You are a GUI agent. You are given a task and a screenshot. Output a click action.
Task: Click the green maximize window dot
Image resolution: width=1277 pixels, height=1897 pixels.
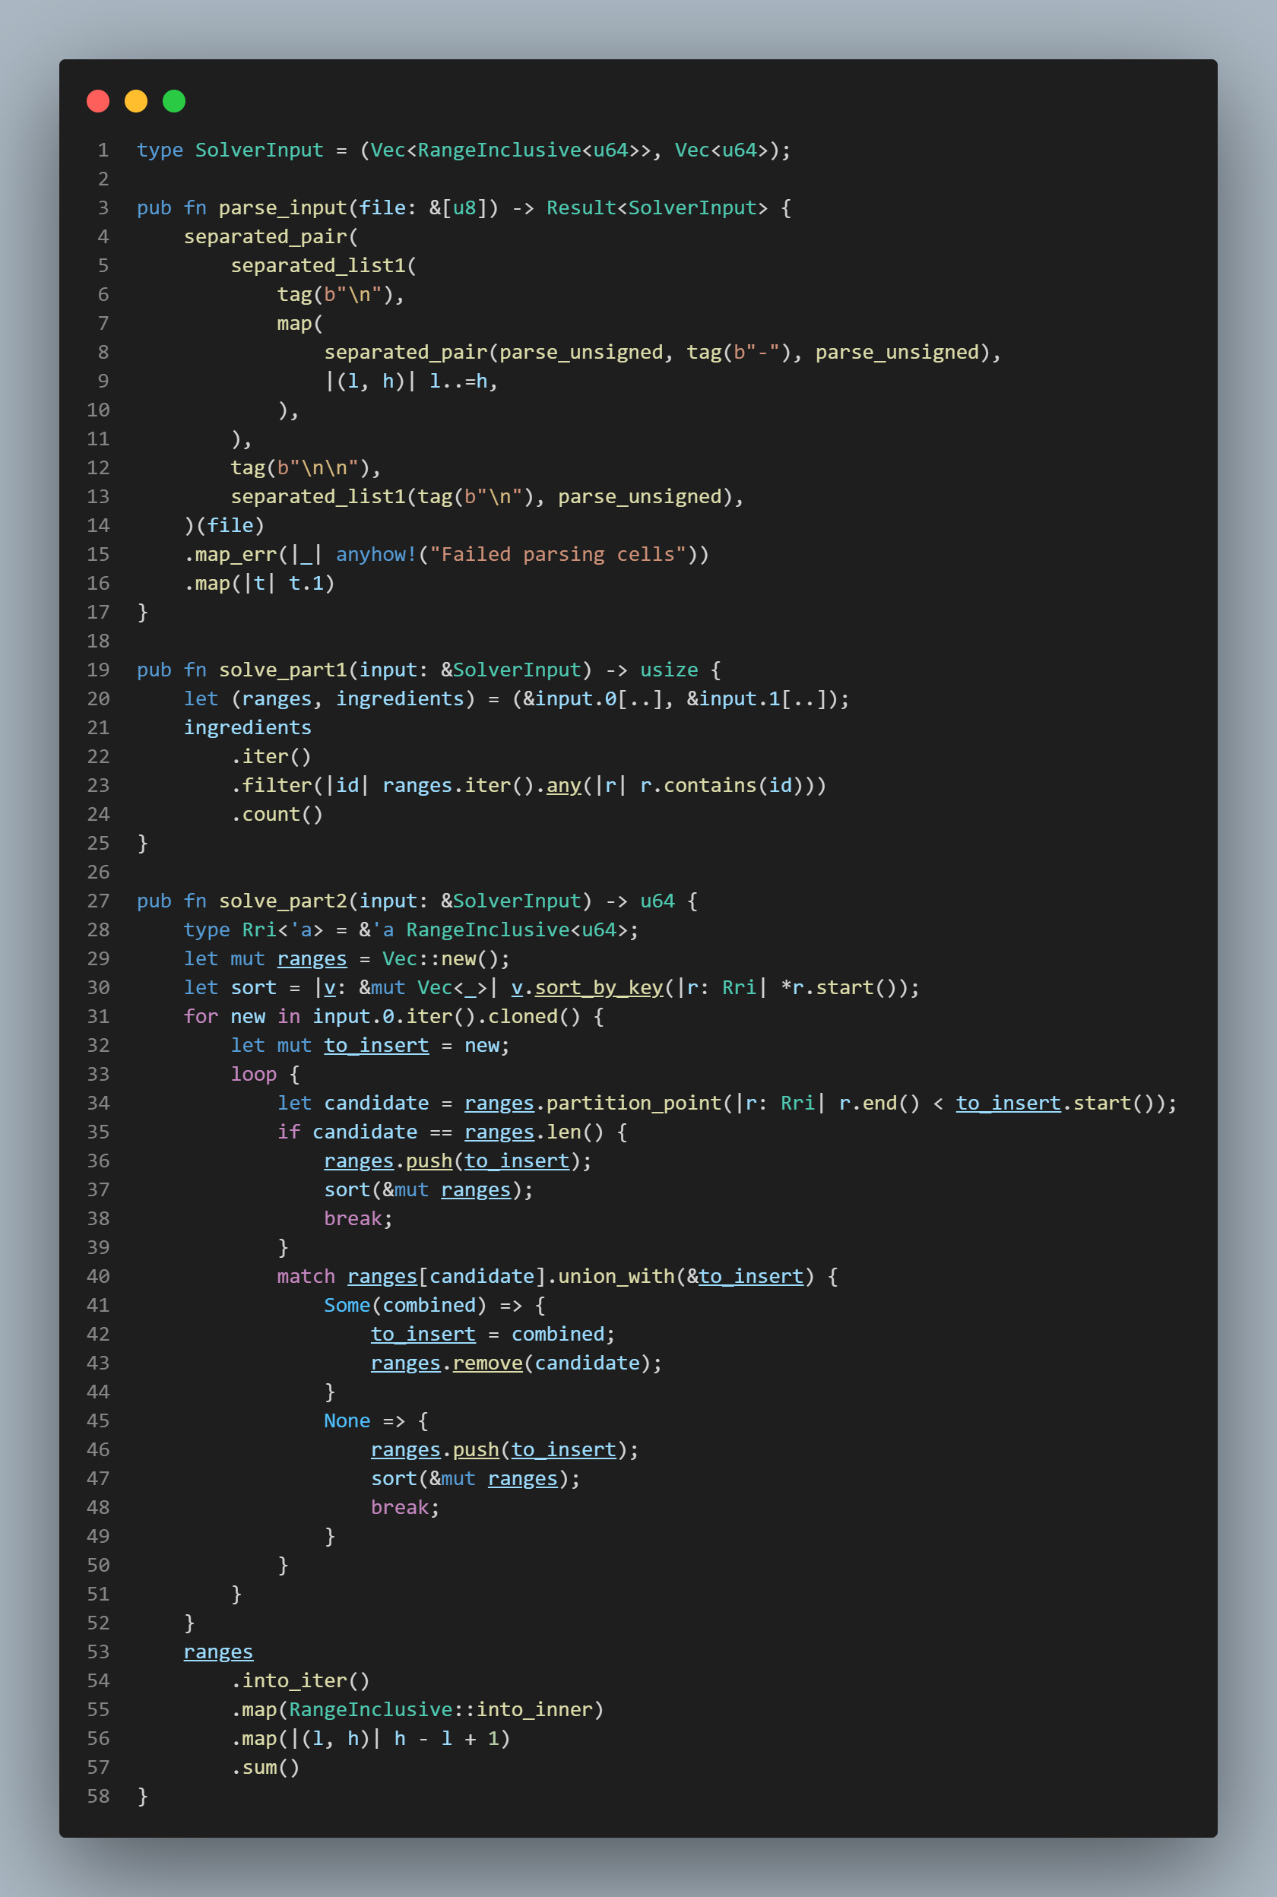point(174,101)
